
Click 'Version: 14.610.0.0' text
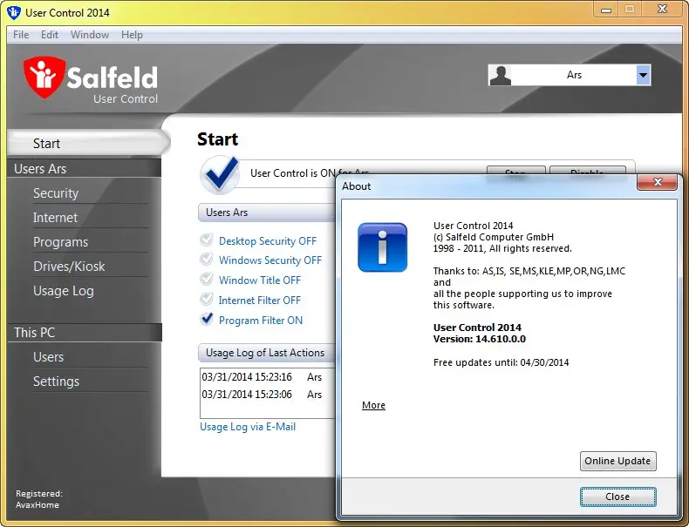(479, 339)
